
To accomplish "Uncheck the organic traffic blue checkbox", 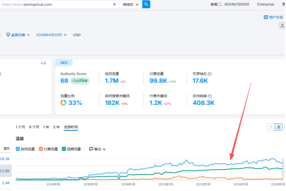I will (x=18, y=149).
